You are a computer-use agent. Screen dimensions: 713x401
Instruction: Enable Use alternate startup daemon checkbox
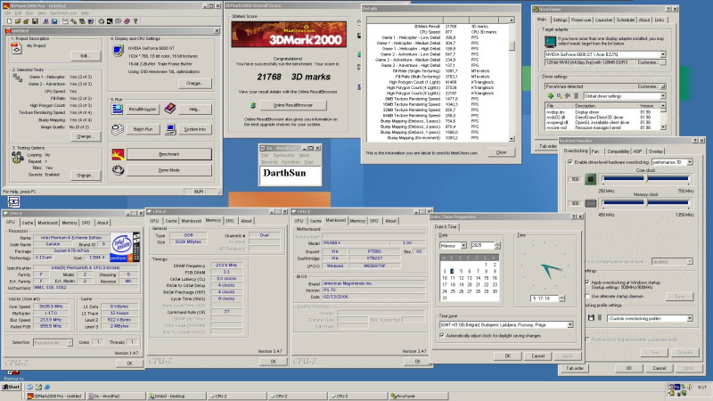[587, 296]
